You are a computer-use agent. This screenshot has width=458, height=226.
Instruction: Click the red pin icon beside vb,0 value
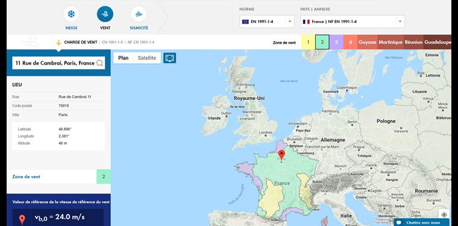[x=22, y=220]
